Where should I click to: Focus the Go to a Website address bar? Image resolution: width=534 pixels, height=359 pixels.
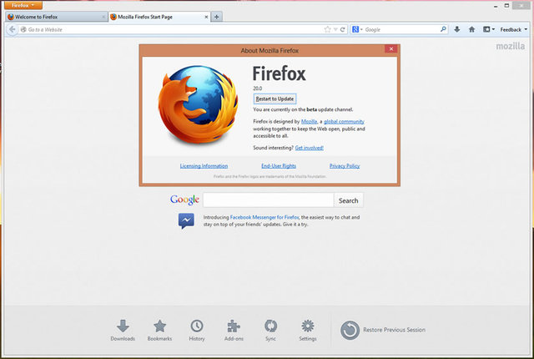tap(170, 29)
